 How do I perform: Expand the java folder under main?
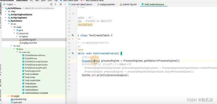pos(14,30)
